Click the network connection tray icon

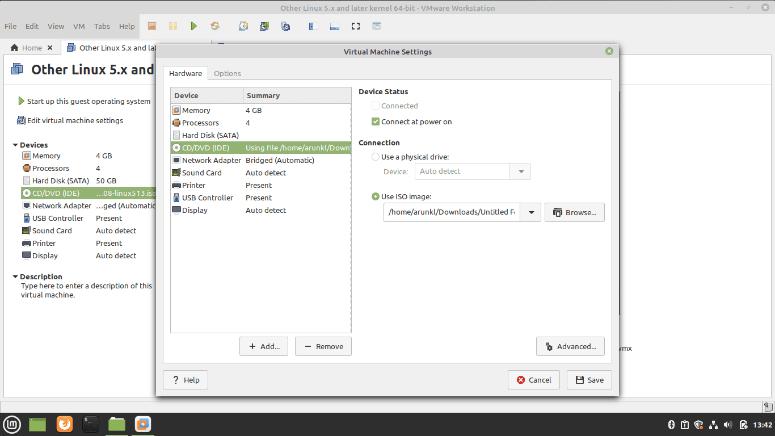point(713,425)
